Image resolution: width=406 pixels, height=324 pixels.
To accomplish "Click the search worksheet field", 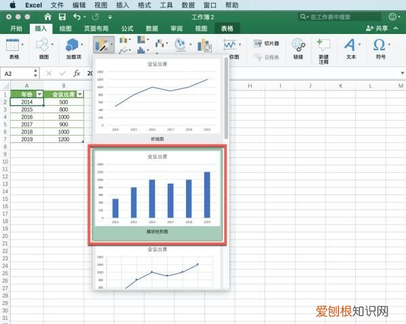I will 340,17.
